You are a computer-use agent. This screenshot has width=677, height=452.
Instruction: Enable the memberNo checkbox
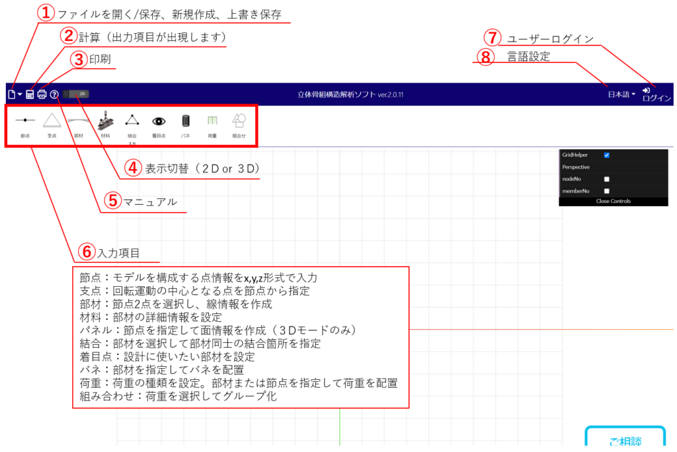[x=606, y=191]
